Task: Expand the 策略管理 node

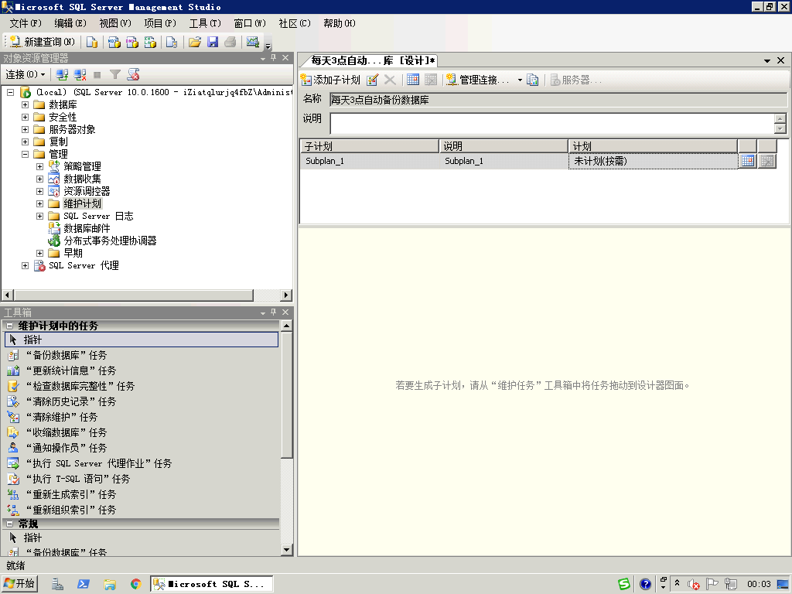Action: 39,167
